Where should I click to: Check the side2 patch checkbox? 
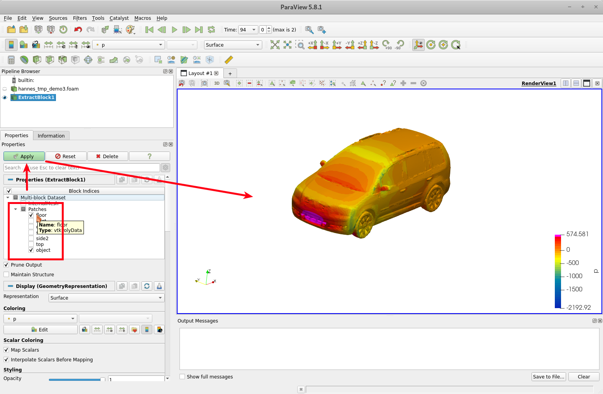click(31, 239)
